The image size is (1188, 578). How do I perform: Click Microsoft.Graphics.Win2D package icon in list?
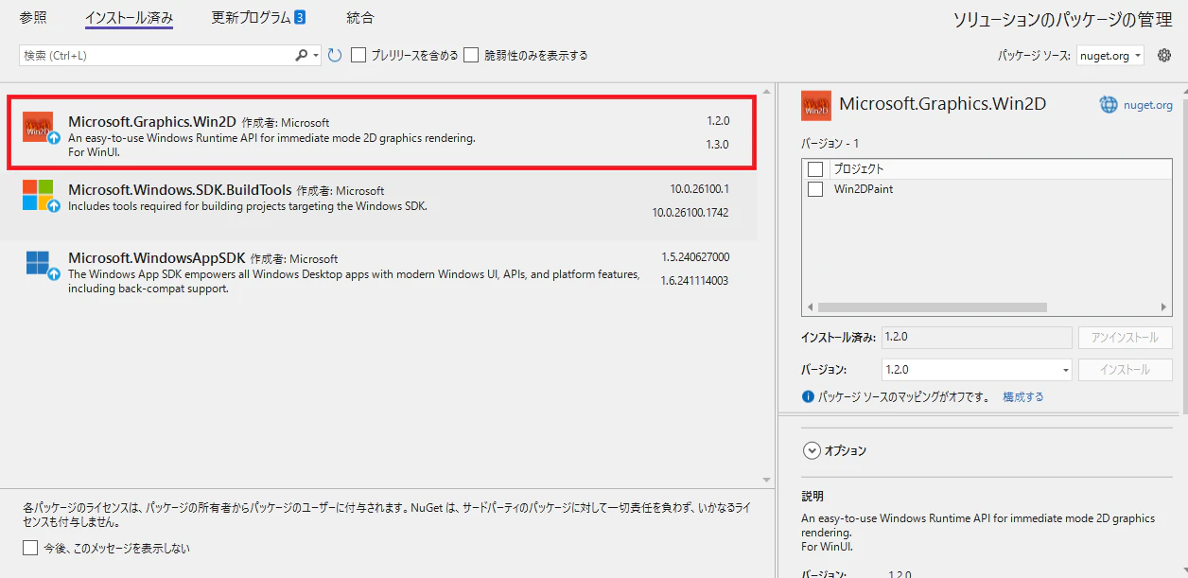click(x=38, y=126)
